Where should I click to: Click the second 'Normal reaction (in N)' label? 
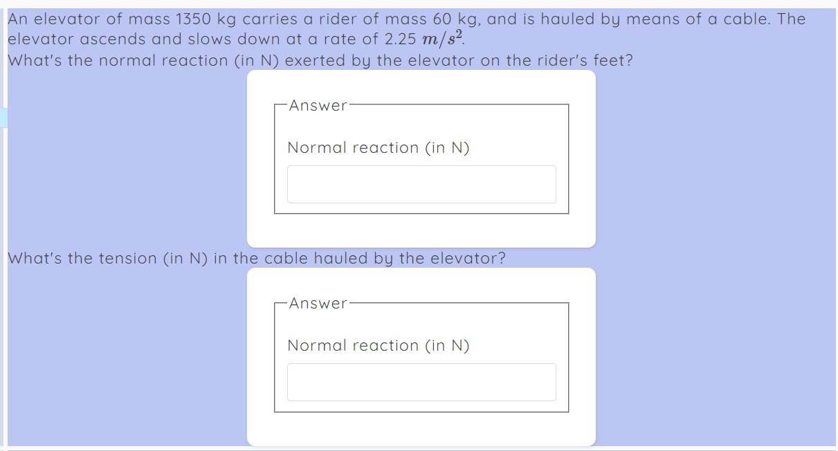(x=379, y=345)
